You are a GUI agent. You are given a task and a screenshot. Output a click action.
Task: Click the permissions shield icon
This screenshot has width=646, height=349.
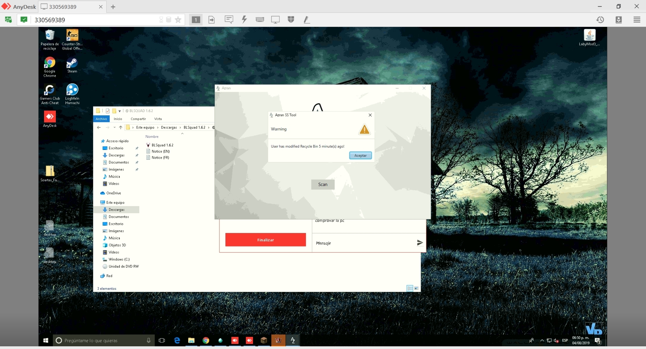[291, 20]
